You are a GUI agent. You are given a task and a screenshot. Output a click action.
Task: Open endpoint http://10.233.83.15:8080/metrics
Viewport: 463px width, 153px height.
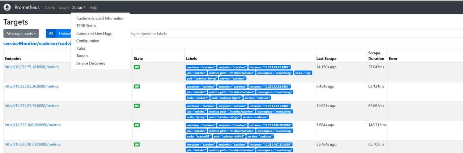[x=31, y=106]
